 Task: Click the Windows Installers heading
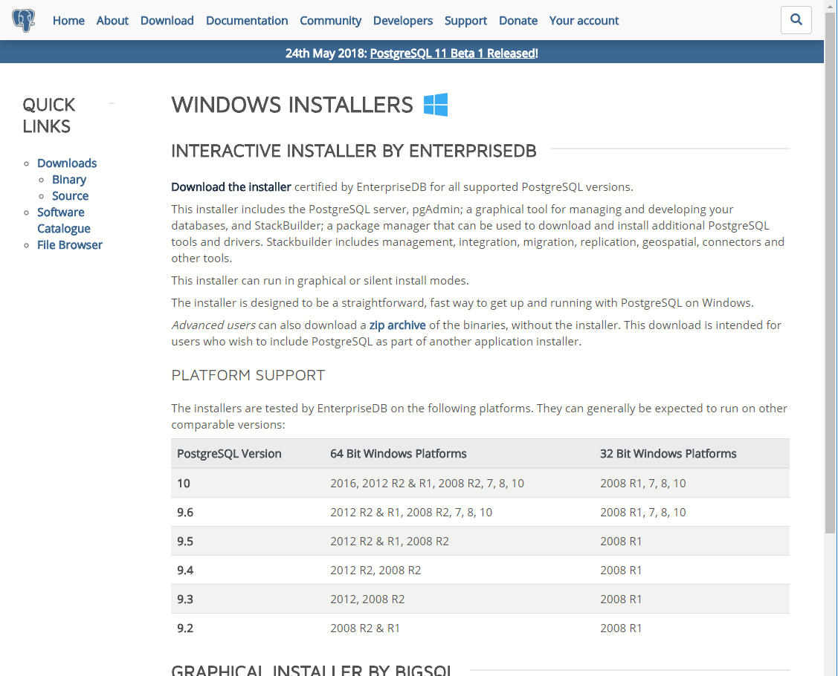(291, 105)
